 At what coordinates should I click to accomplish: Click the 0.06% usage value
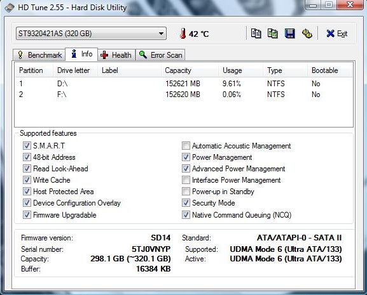[x=232, y=95]
